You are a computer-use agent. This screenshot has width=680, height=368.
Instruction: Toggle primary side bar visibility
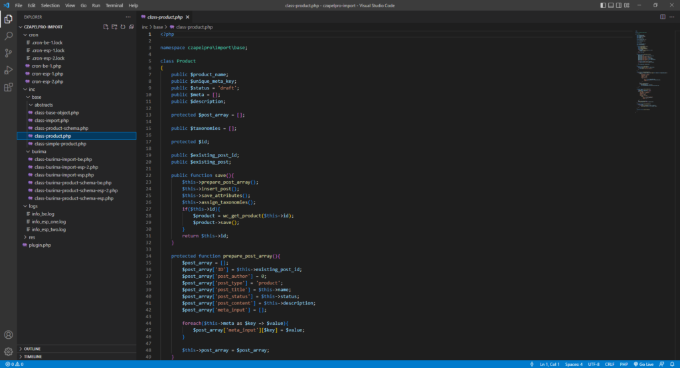[x=603, y=5]
